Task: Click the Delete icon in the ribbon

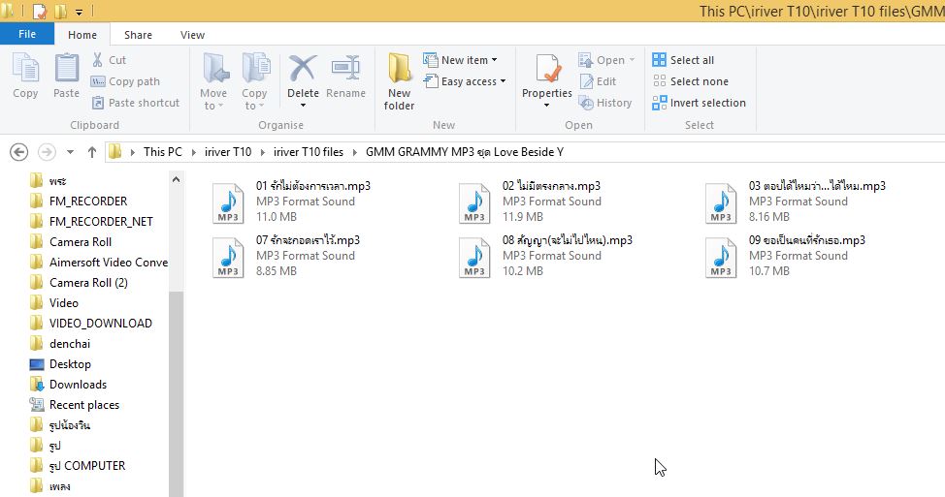Action: tap(303, 70)
